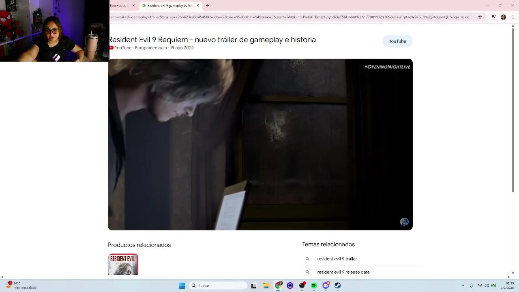Open the Wi-Fi network tray icon
The width and height of the screenshot is (519, 292).
click(x=480, y=286)
